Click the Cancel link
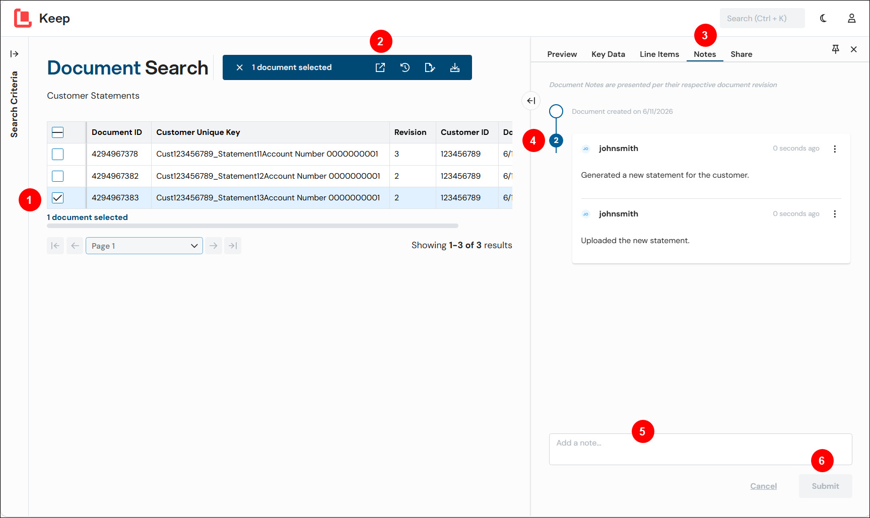The height and width of the screenshot is (518, 870). (763, 486)
